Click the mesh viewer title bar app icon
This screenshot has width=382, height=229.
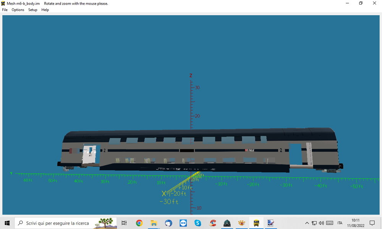coord(3,3)
